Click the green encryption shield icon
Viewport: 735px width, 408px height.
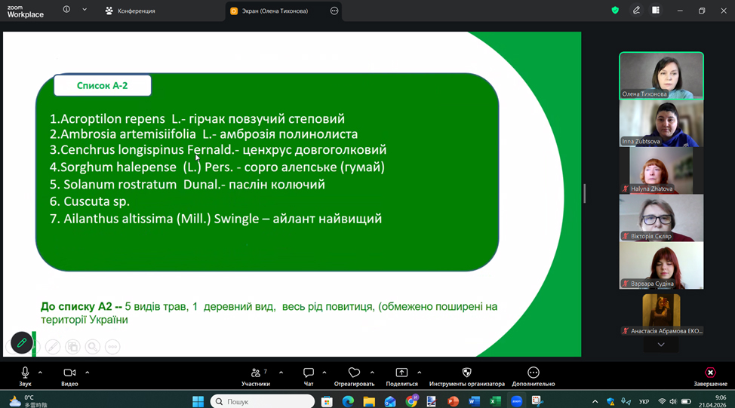[x=615, y=11]
